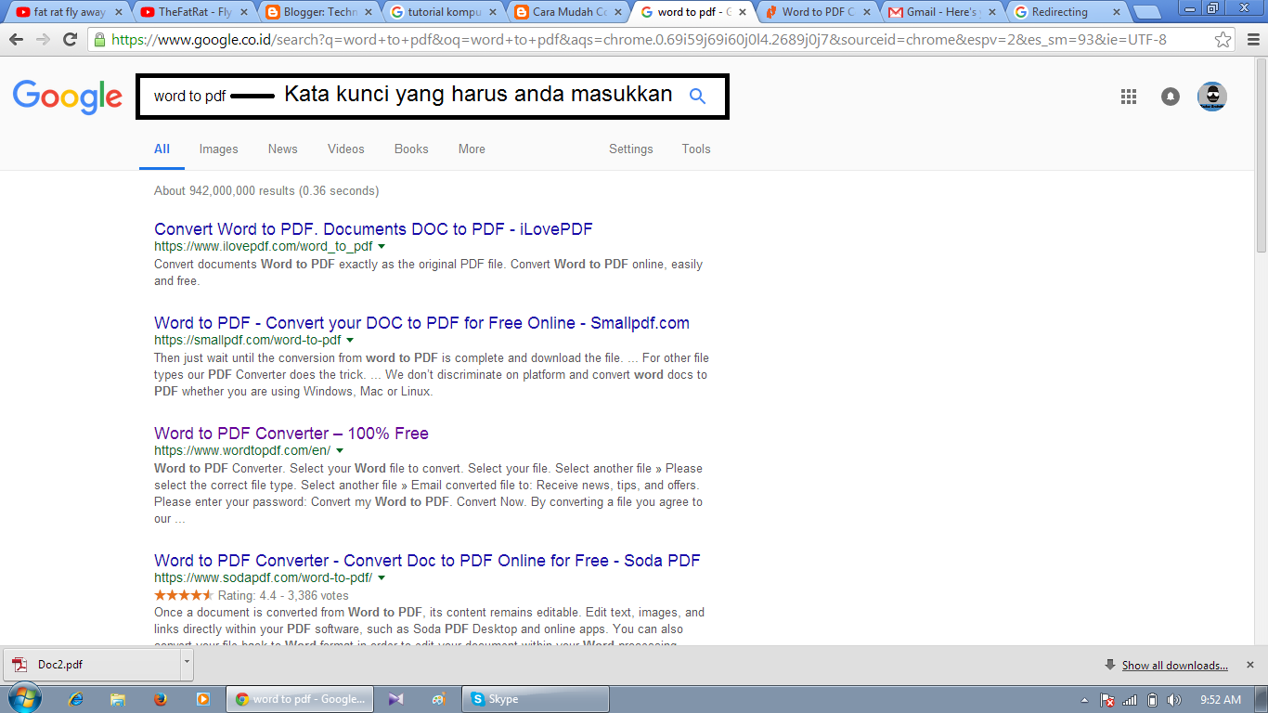The image size is (1268, 713).
Task: Expand the Doc2.pdf download options arrow
Action: 187,663
